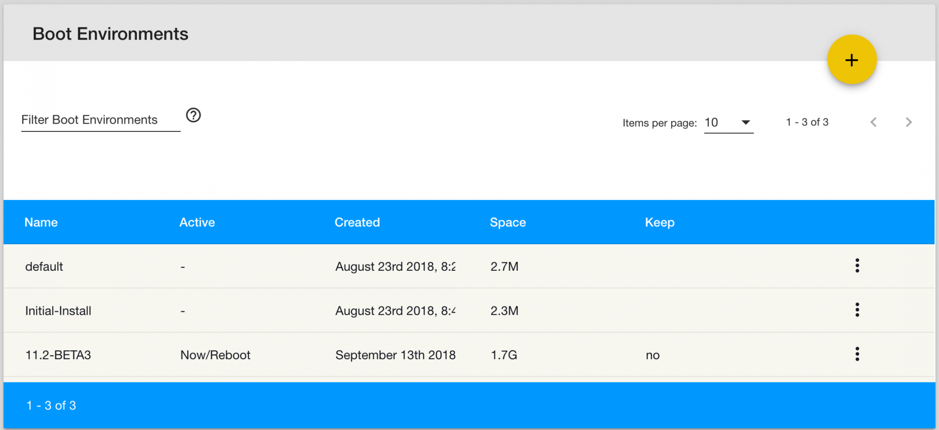Open the options menu for the default row
Viewport: 939px width, 430px height.
(857, 265)
